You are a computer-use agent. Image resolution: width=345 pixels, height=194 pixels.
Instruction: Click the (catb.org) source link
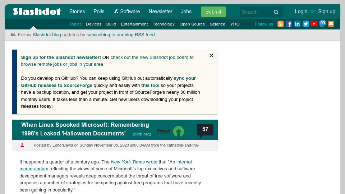click(x=142, y=134)
